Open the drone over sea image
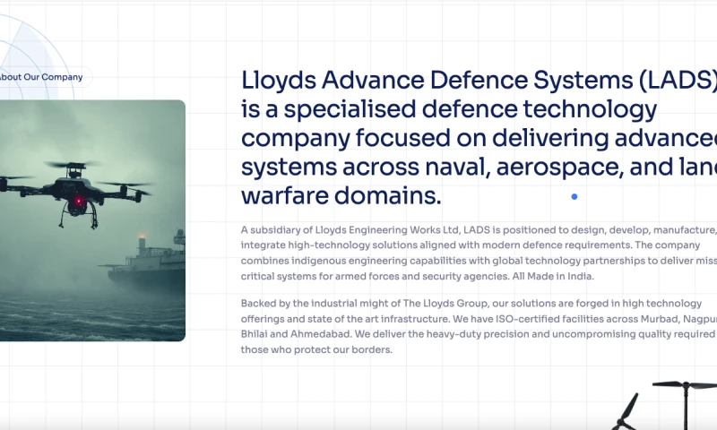The image size is (717, 430). tap(92, 220)
